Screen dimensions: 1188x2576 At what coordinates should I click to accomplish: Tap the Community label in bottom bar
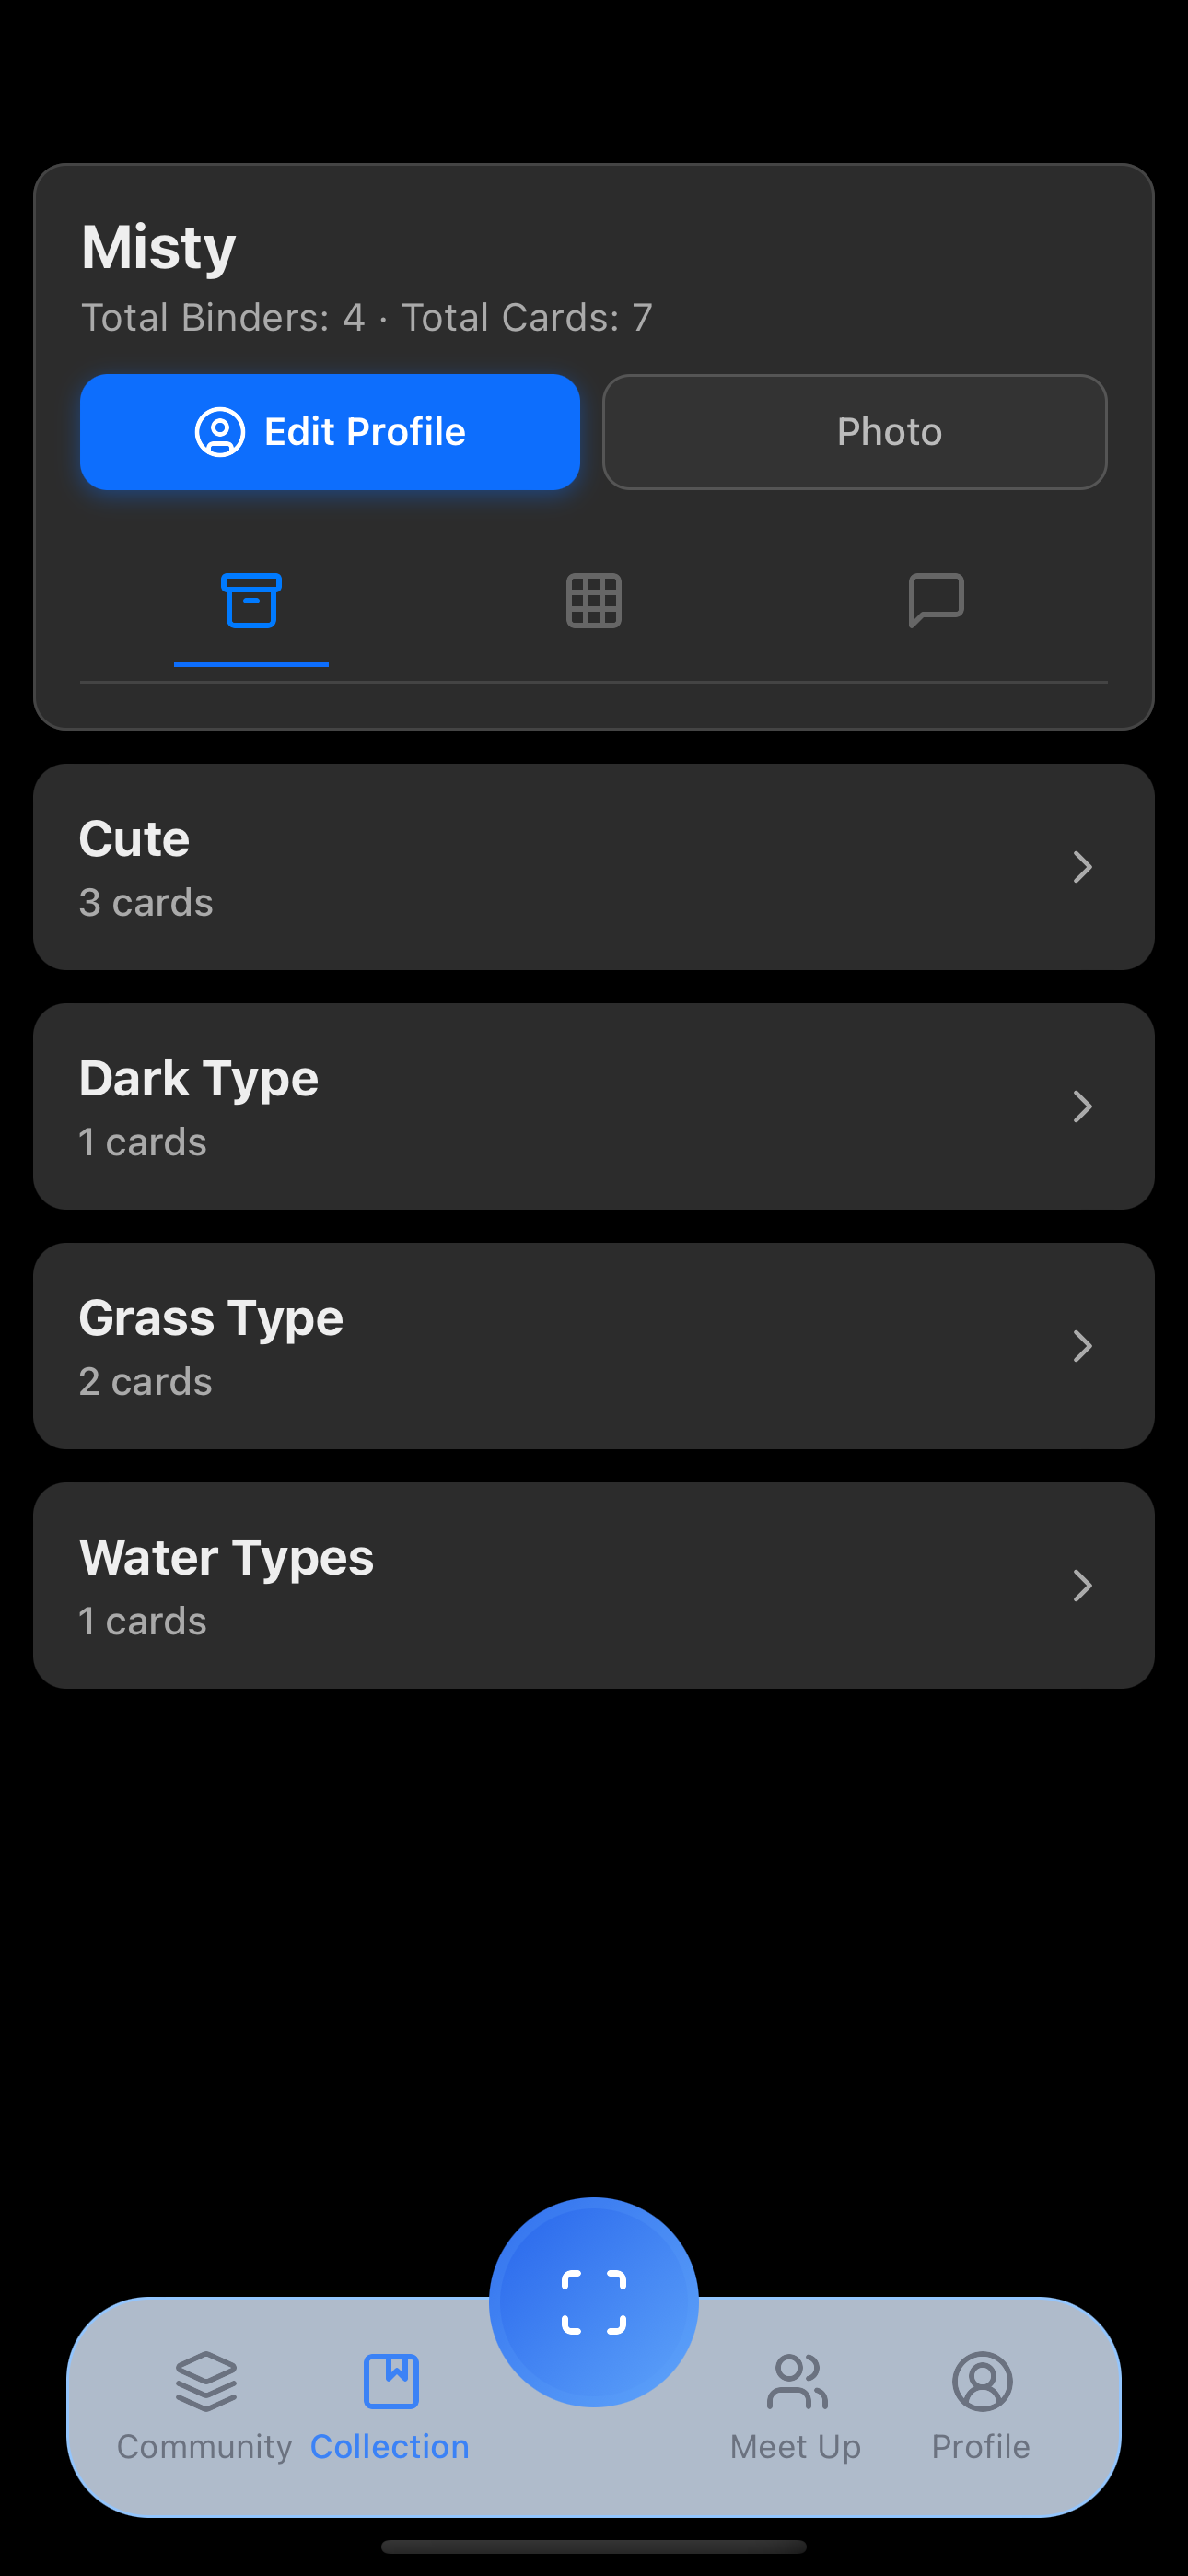[x=204, y=2446]
